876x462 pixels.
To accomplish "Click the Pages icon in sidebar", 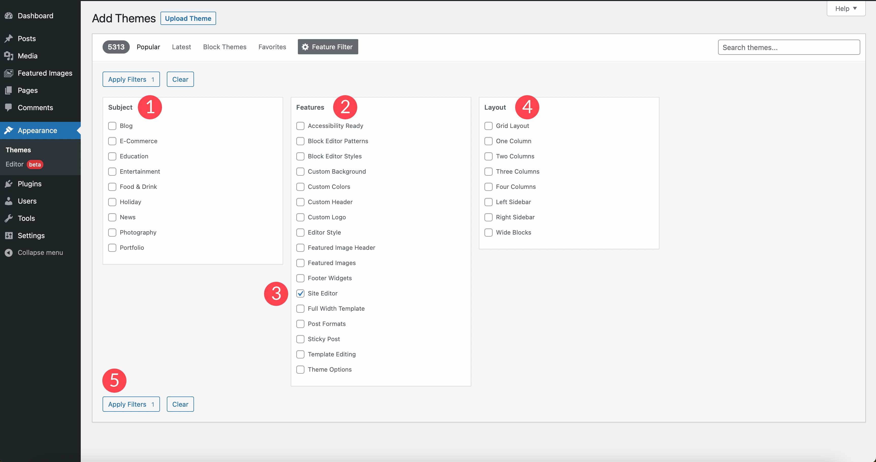I will click(x=9, y=90).
